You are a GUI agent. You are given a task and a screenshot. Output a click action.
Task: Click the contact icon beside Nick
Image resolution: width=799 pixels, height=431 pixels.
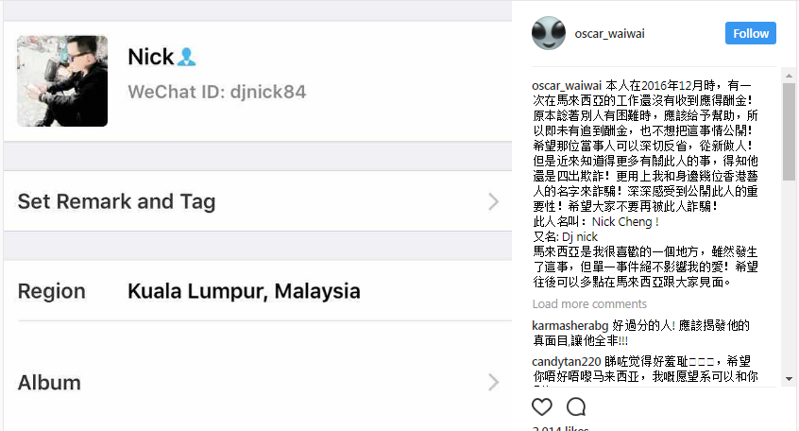[x=186, y=57]
